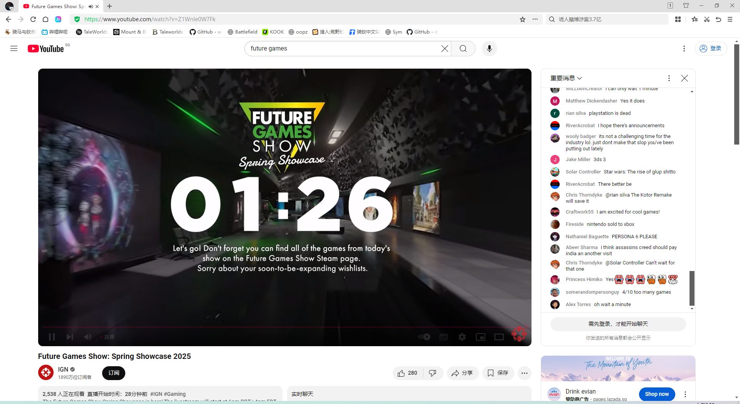Viewport: 740px width, 404px height.
Task: Click the live indicator in player
Action: tap(108, 337)
